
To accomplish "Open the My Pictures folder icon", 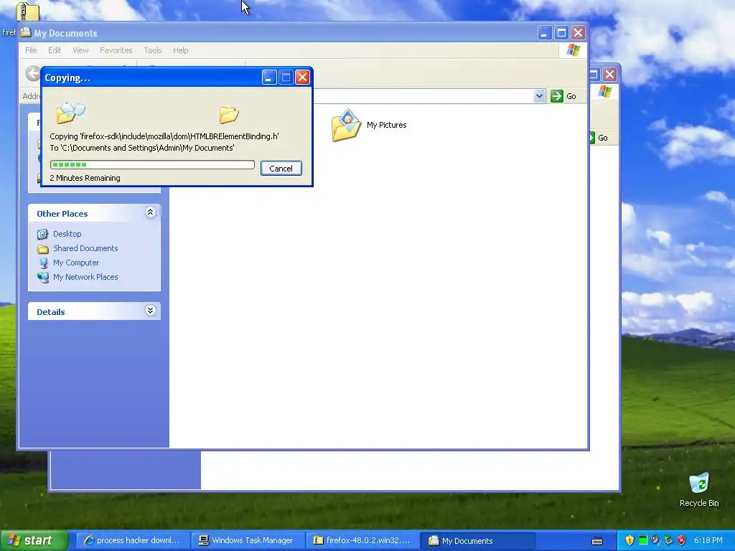I will point(346,125).
